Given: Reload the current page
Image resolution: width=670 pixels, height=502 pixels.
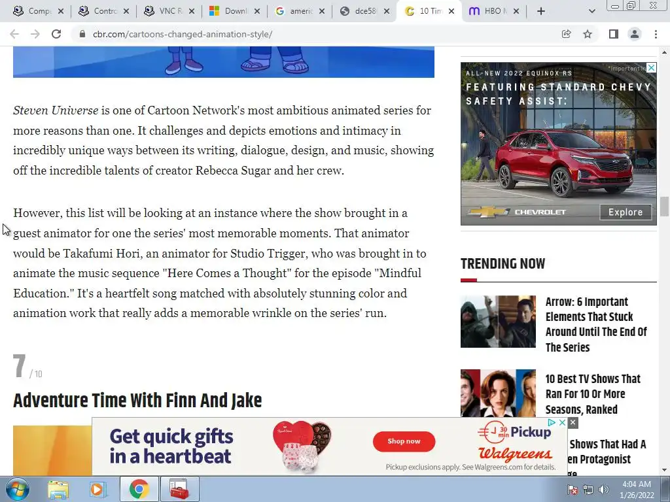Looking at the screenshot, I should click(x=56, y=34).
